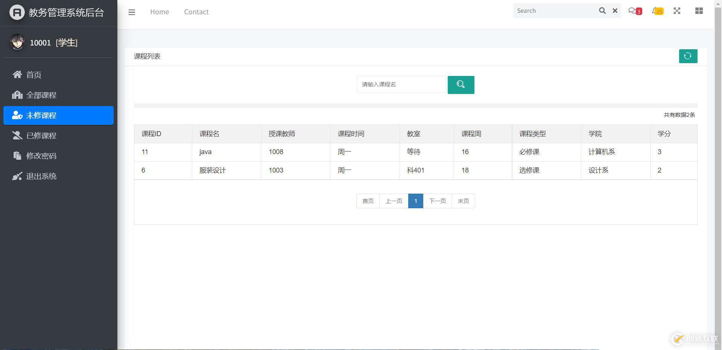Jump to 末页 in pagination
Screen dimensions: 722x350
coord(463,201)
